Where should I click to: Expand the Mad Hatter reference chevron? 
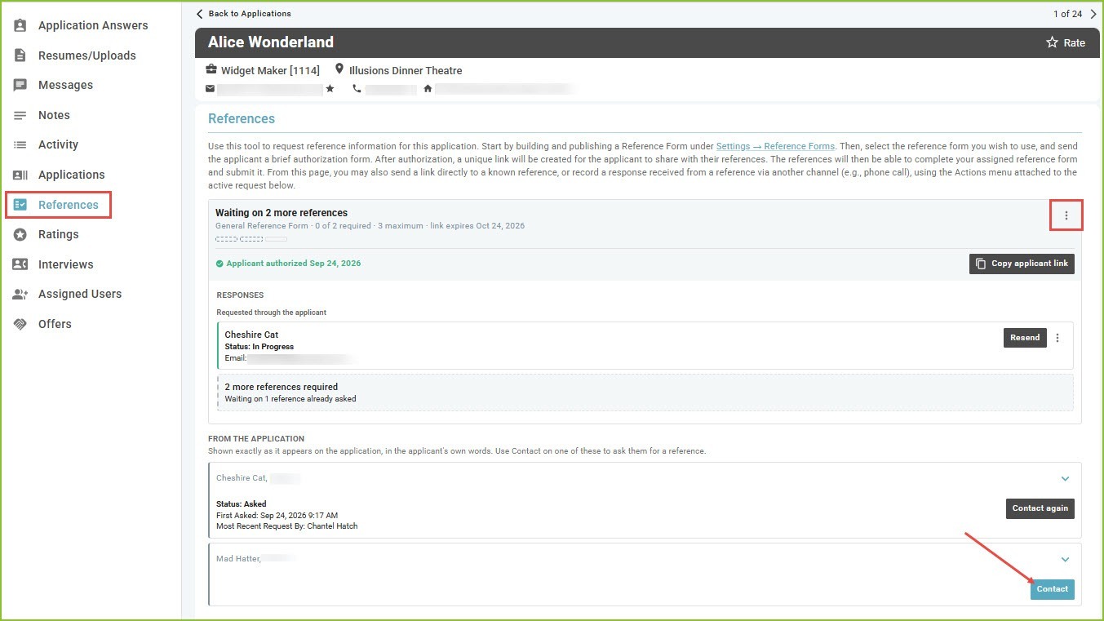point(1065,560)
